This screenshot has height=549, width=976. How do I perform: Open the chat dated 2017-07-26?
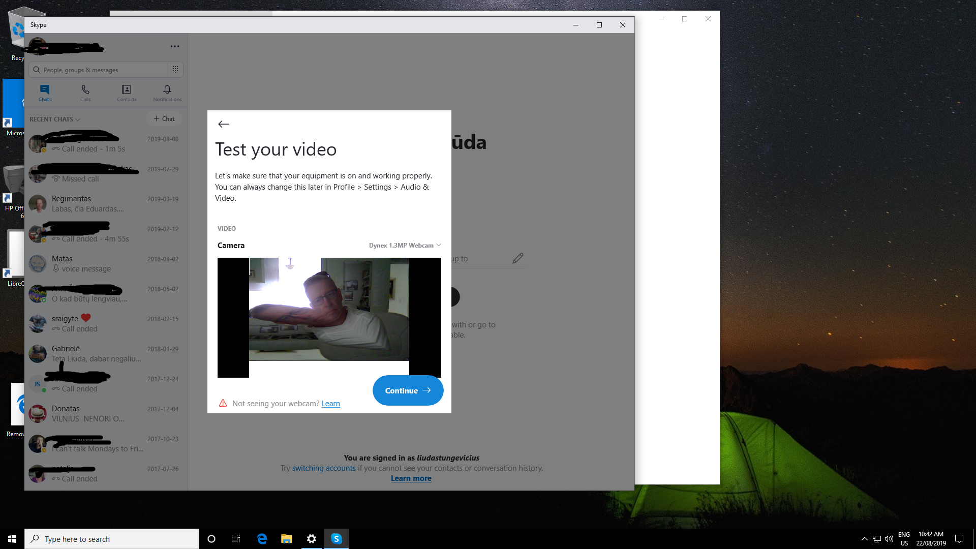[x=106, y=474]
